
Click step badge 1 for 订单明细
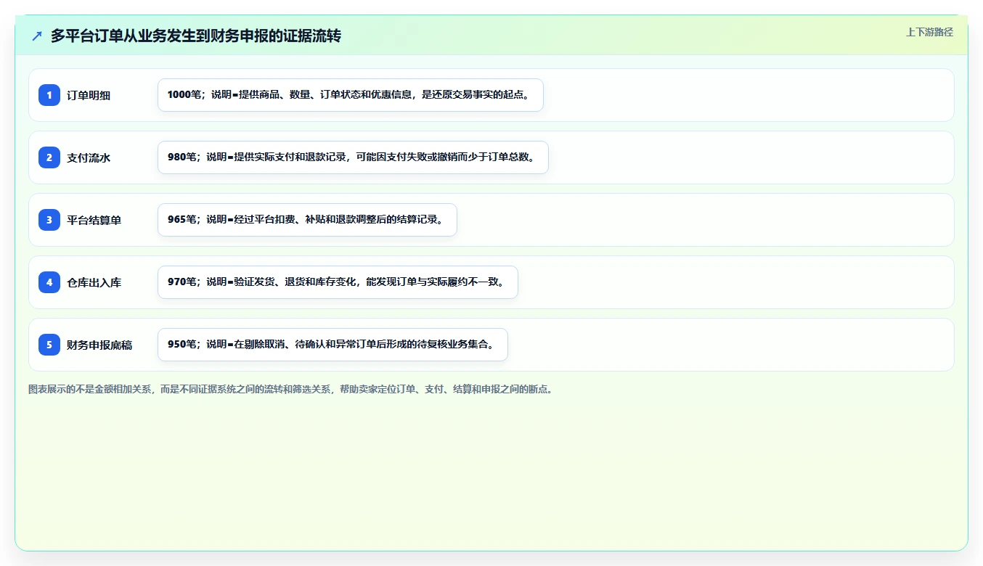coord(49,95)
